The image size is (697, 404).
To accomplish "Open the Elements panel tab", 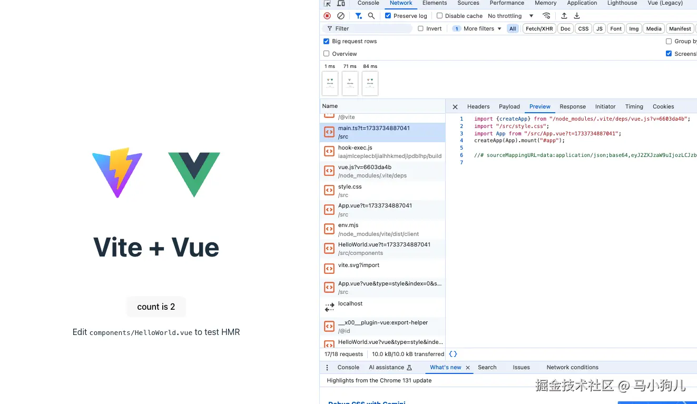I will coord(435,3).
